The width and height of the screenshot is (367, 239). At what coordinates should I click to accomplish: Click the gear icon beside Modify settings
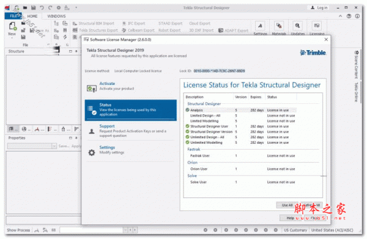(92, 153)
